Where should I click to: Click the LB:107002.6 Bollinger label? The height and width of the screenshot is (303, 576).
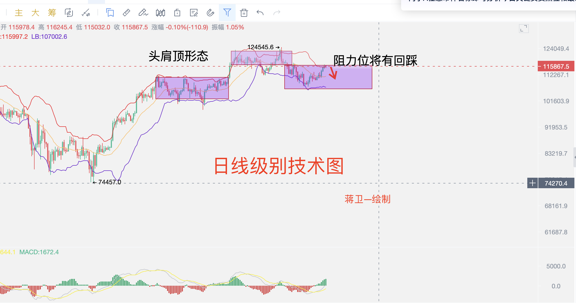click(49, 37)
